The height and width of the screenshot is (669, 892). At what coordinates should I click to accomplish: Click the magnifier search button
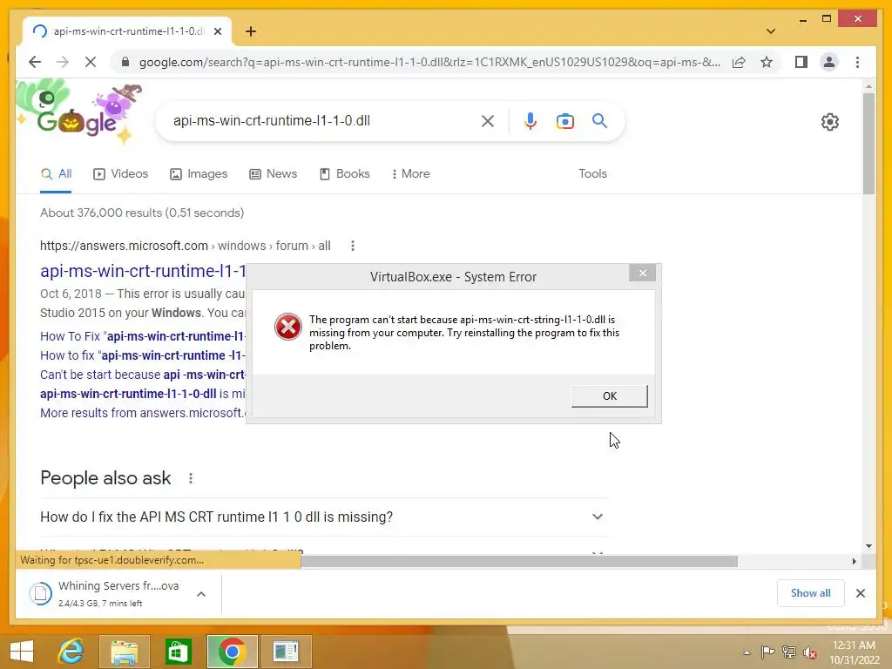coord(599,120)
